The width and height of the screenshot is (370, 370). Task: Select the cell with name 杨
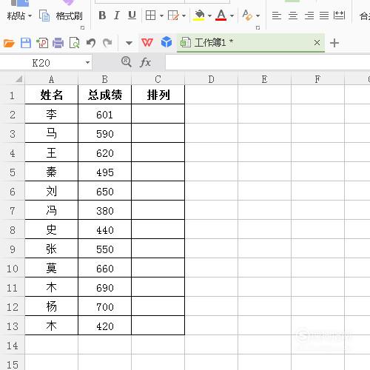pyautogui.click(x=51, y=307)
